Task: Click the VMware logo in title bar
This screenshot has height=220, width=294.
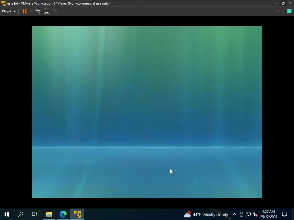Action: (x=3, y=3)
